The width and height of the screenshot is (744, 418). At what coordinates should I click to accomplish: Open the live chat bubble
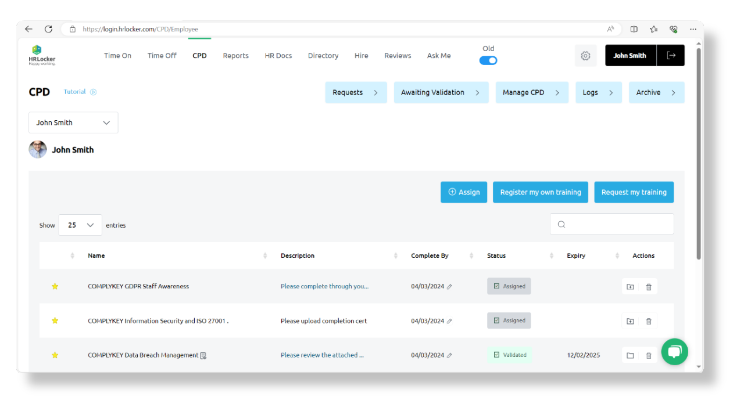pos(674,351)
